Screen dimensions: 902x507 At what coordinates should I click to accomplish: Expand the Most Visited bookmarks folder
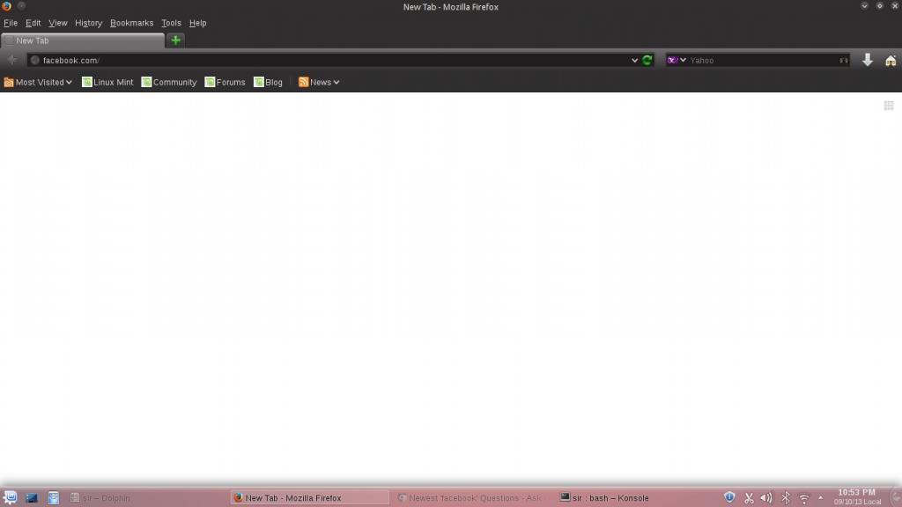tap(38, 82)
